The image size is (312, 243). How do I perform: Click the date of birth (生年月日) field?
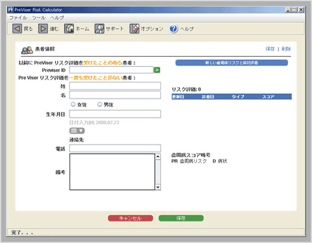(x=115, y=114)
